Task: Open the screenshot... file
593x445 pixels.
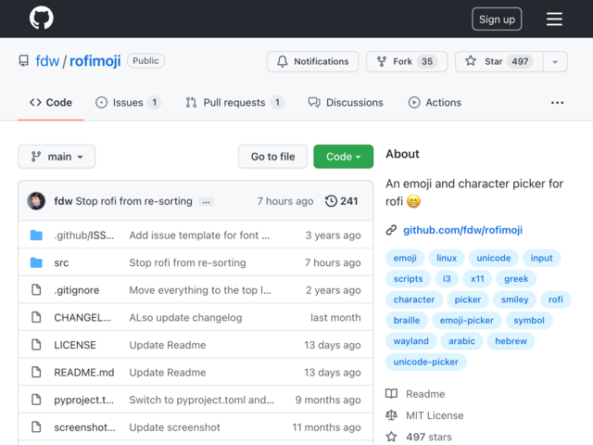Action: click(x=84, y=427)
